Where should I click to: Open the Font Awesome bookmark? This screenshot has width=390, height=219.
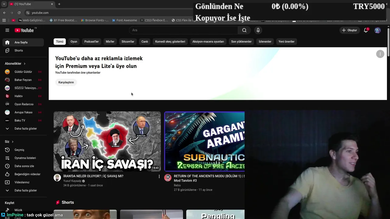pos(124,20)
